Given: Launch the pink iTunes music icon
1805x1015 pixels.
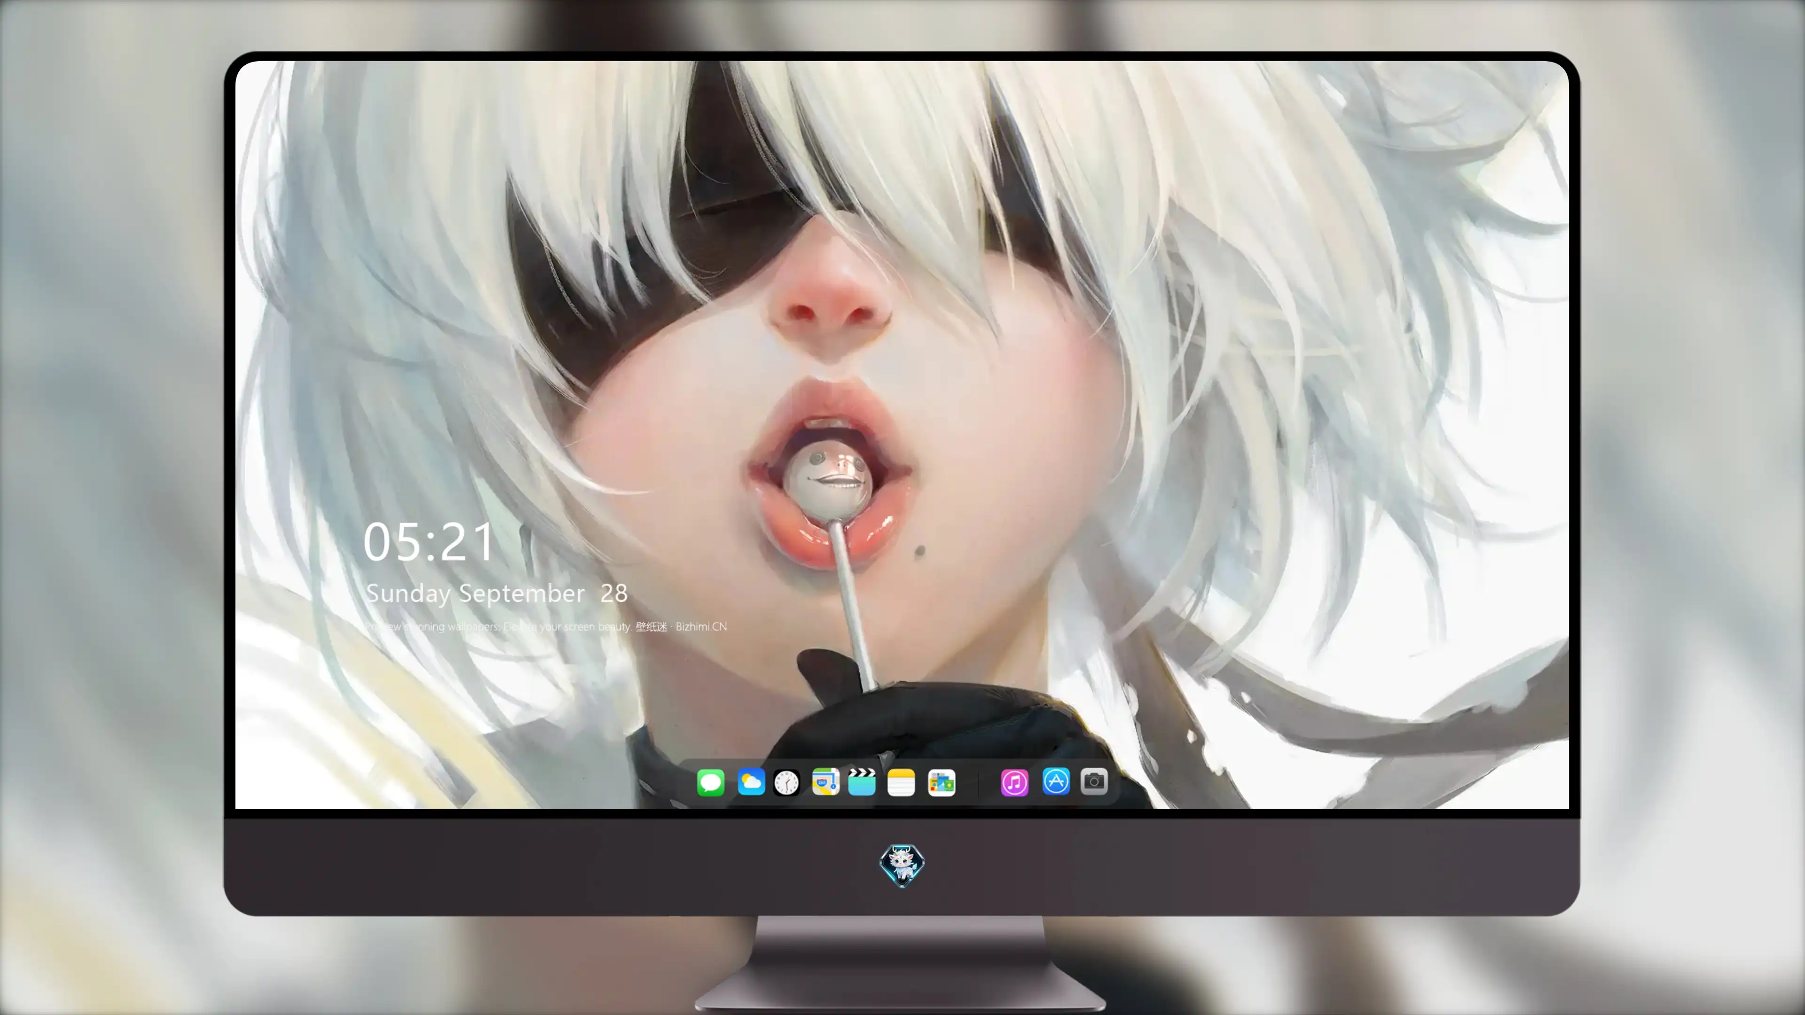Looking at the screenshot, I should [x=1015, y=782].
